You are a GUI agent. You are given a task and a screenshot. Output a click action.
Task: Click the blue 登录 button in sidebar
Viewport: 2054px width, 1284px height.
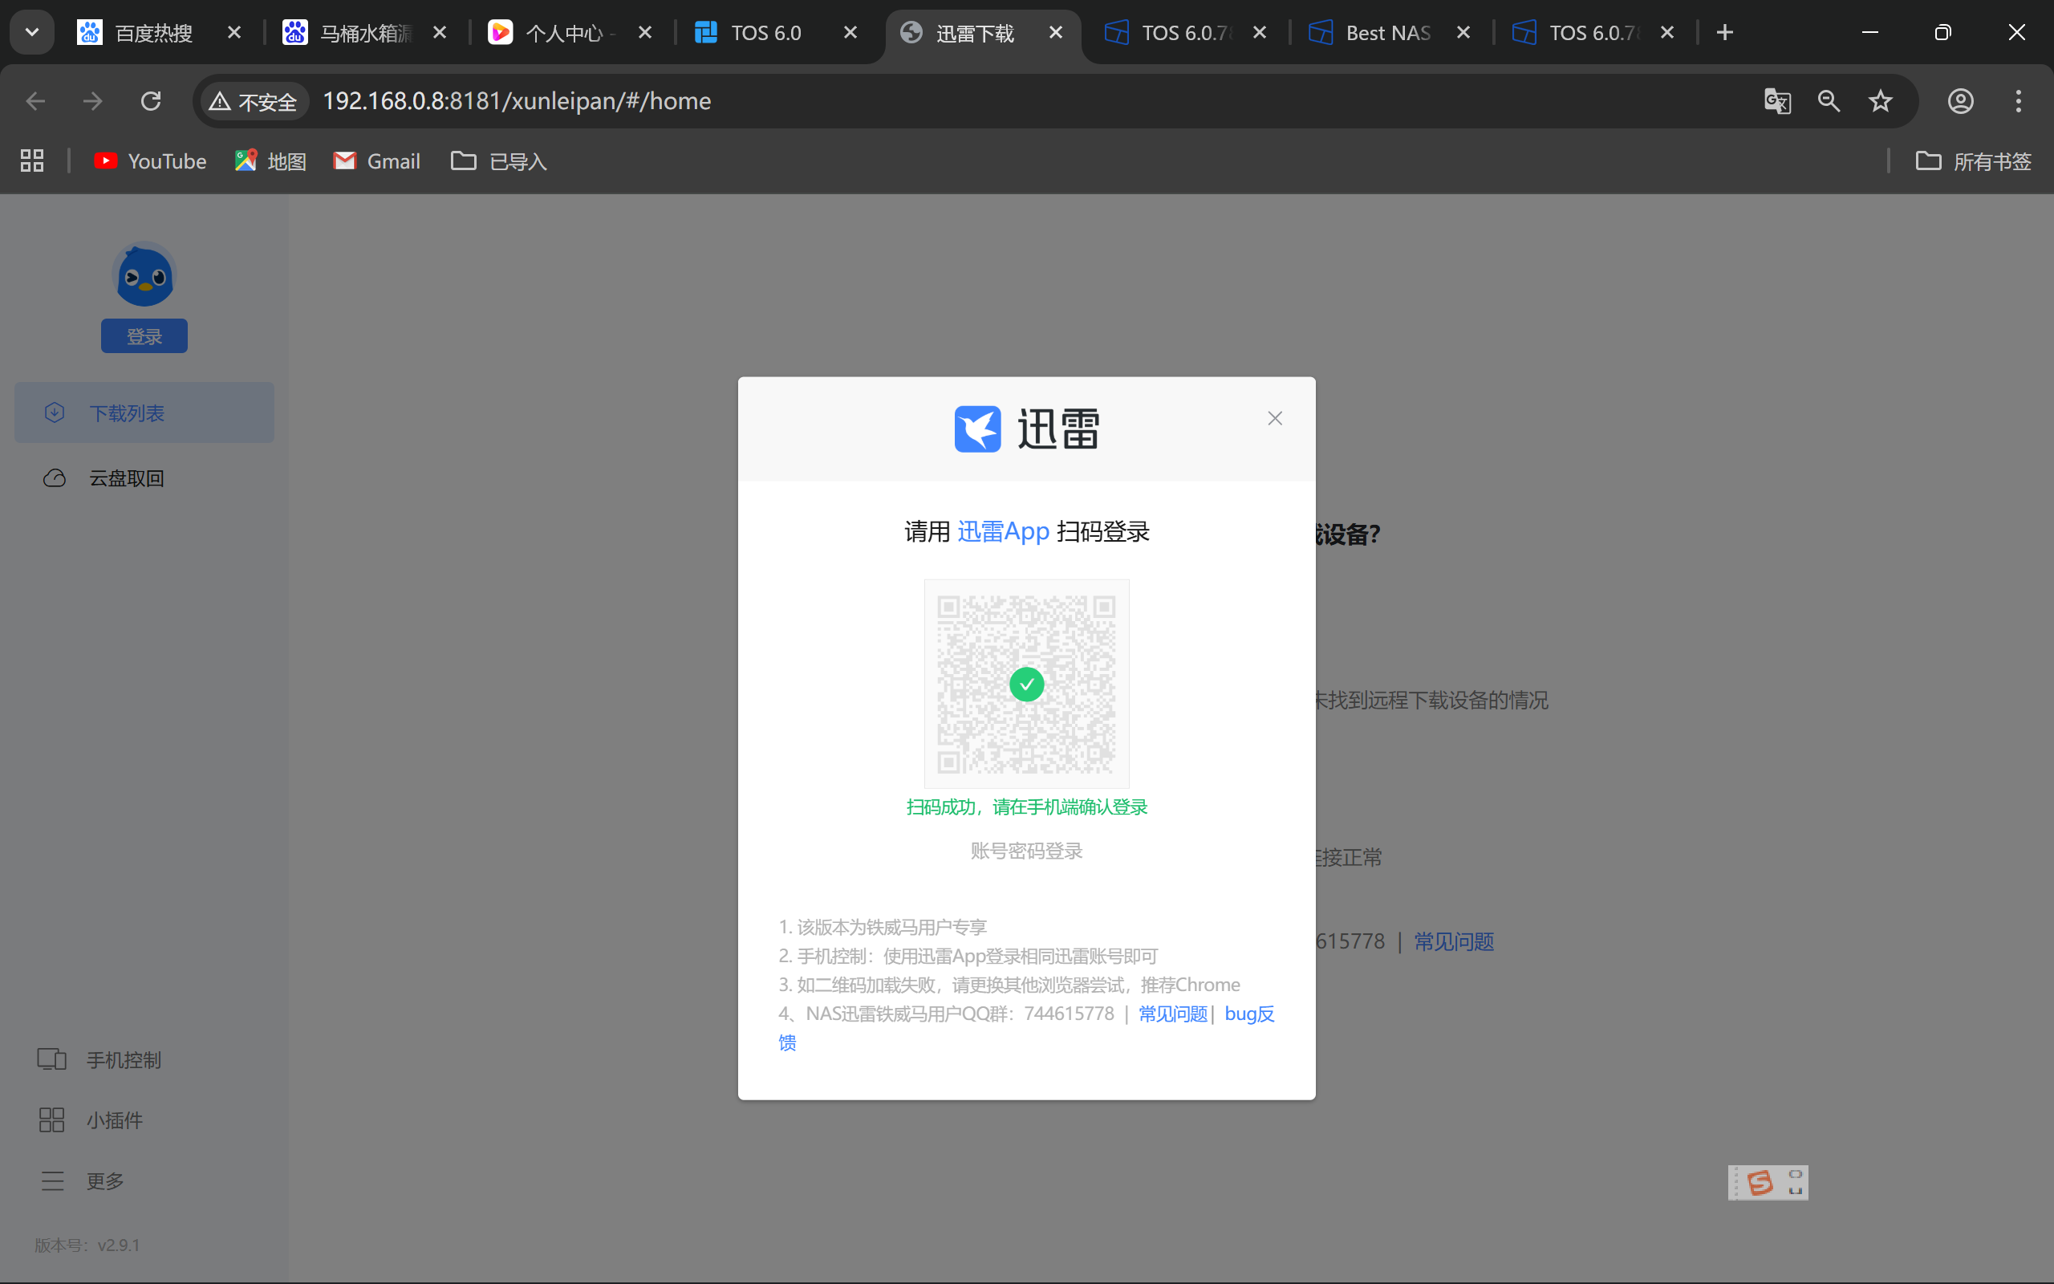(144, 336)
